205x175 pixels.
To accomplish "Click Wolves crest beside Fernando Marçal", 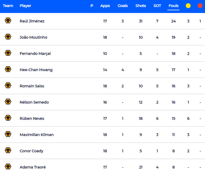I will [x=8, y=53].
